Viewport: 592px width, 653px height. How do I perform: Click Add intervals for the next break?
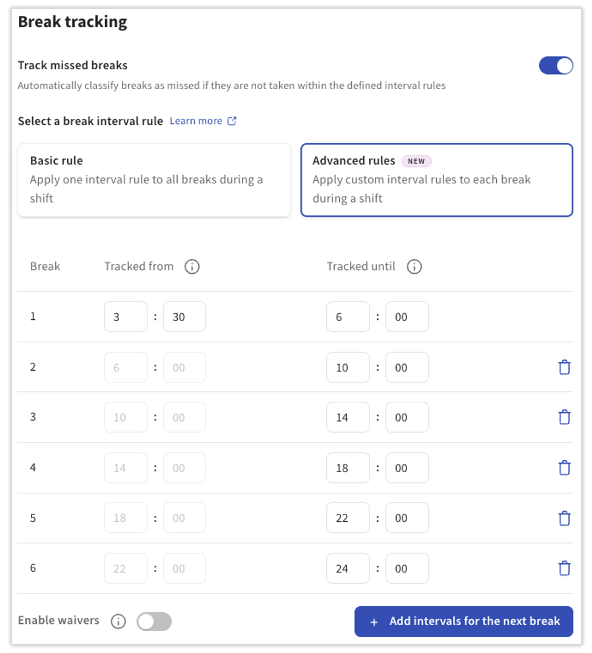pos(463,621)
